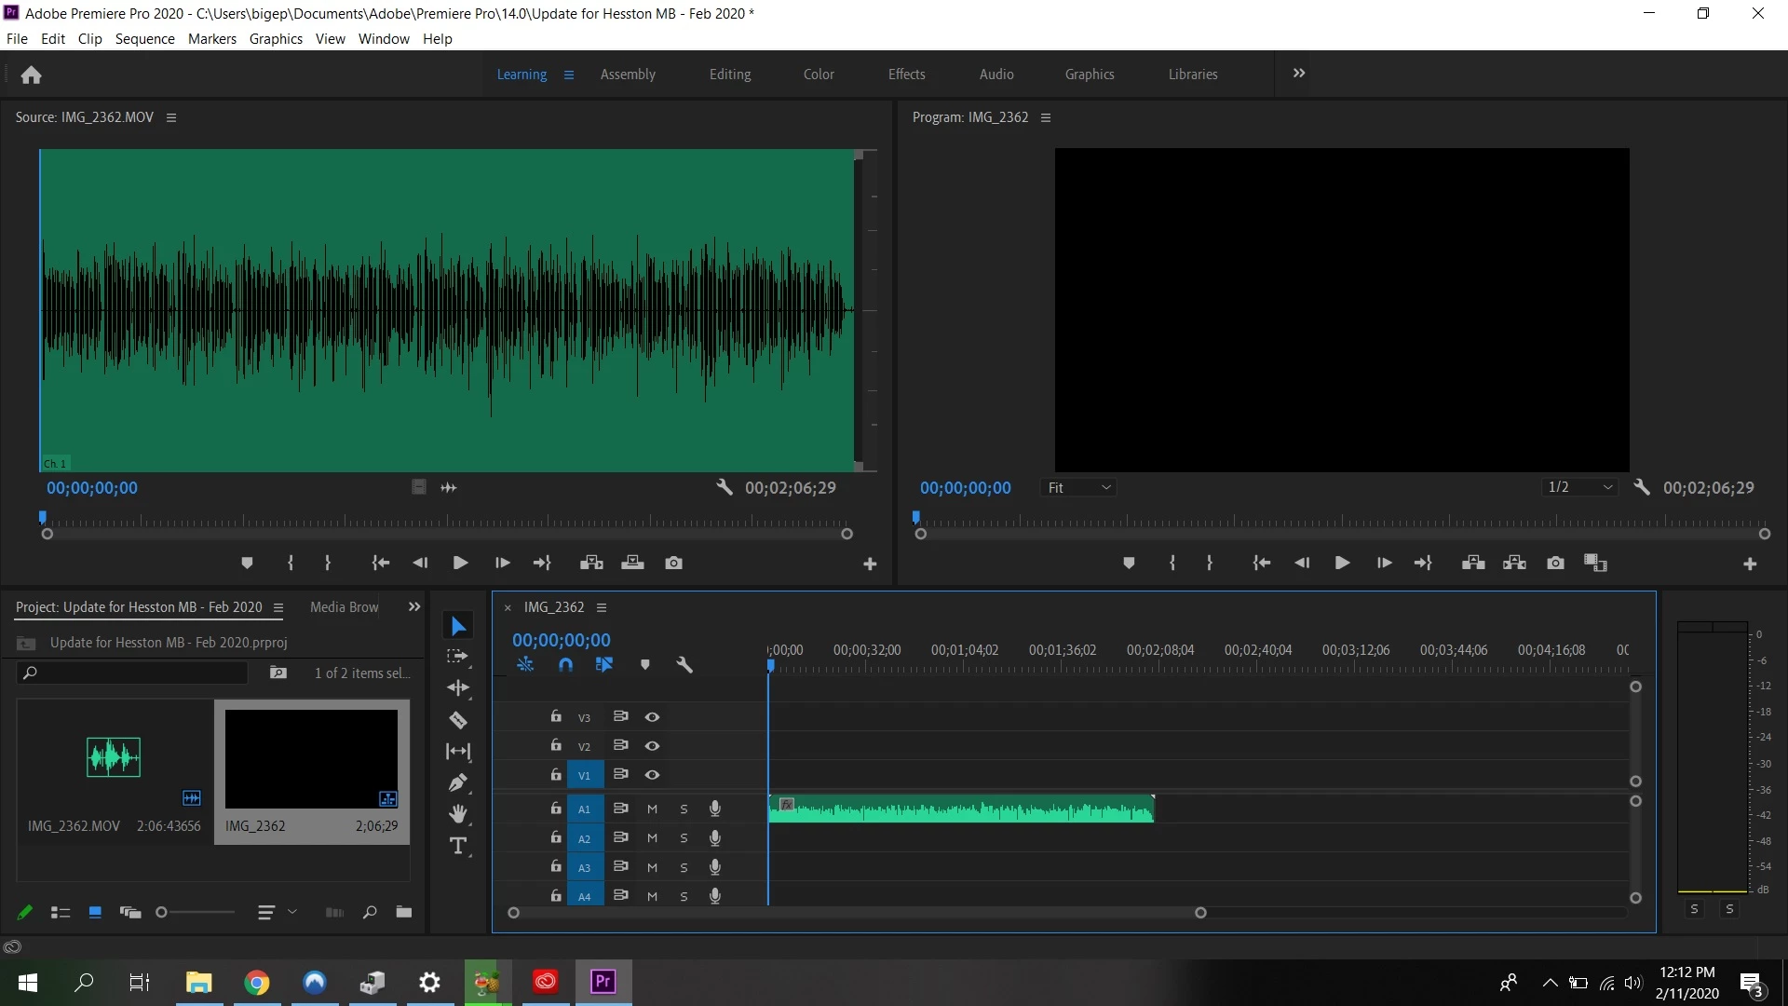This screenshot has height=1006, width=1788.
Task: Toggle timeline snapping magnet
Action: click(565, 665)
